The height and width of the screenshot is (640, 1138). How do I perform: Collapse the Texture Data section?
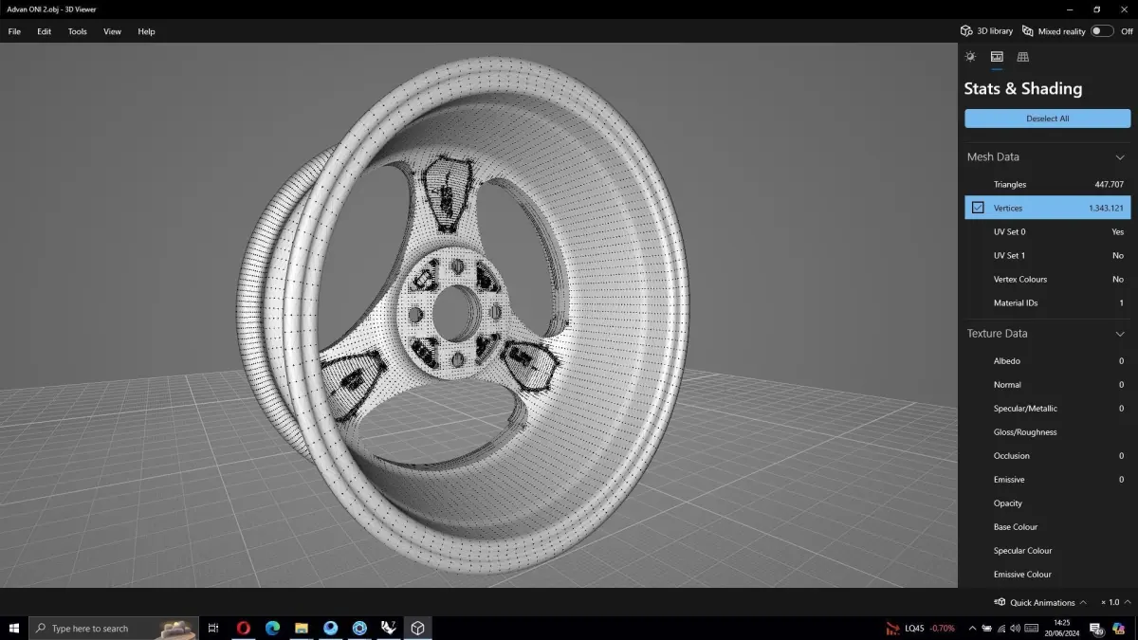[x=1120, y=334]
